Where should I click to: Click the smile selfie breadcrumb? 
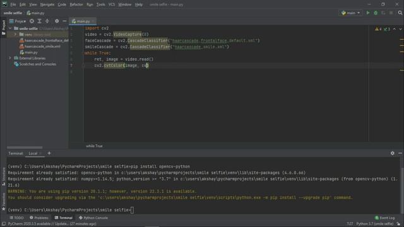coord(13,13)
